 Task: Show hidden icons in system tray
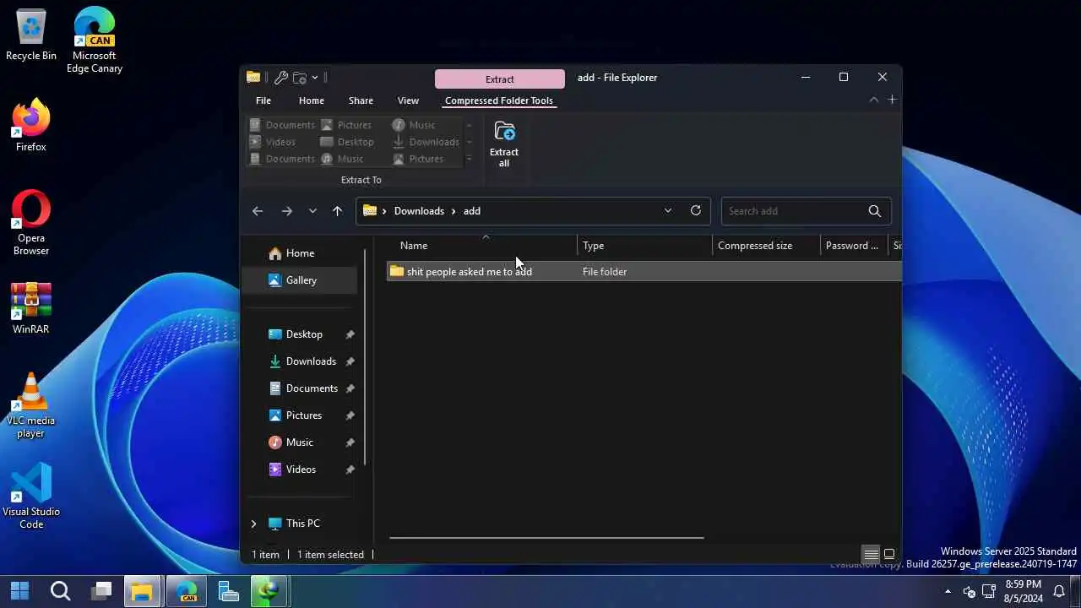coord(948,591)
